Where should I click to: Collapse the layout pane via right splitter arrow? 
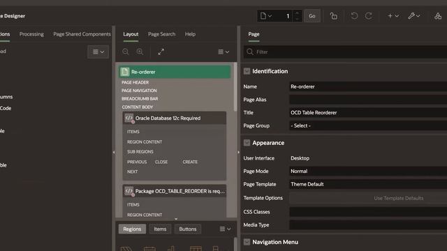pyautogui.click(x=239, y=152)
